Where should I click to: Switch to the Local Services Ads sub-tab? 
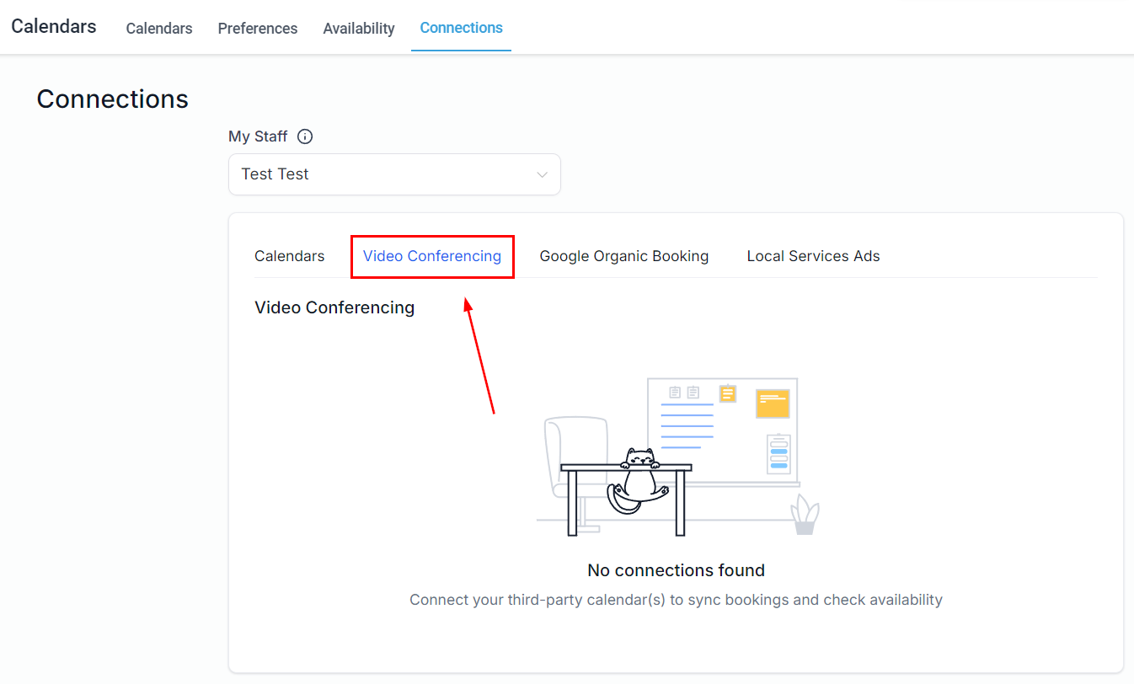pyautogui.click(x=813, y=256)
